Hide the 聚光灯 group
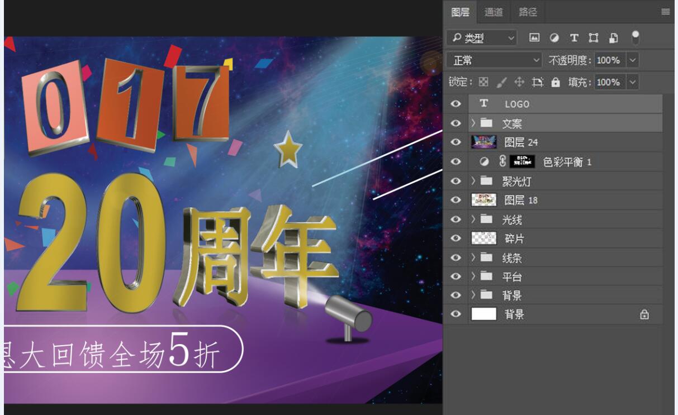The image size is (678, 415). [x=456, y=181]
